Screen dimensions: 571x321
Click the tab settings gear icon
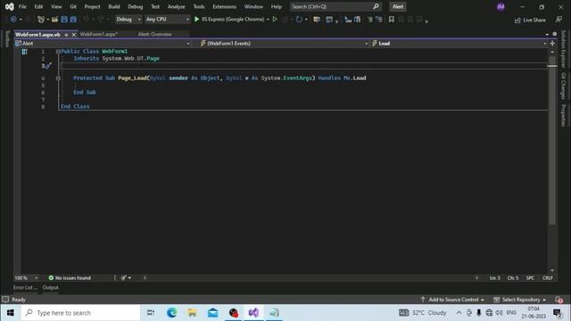[555, 34]
